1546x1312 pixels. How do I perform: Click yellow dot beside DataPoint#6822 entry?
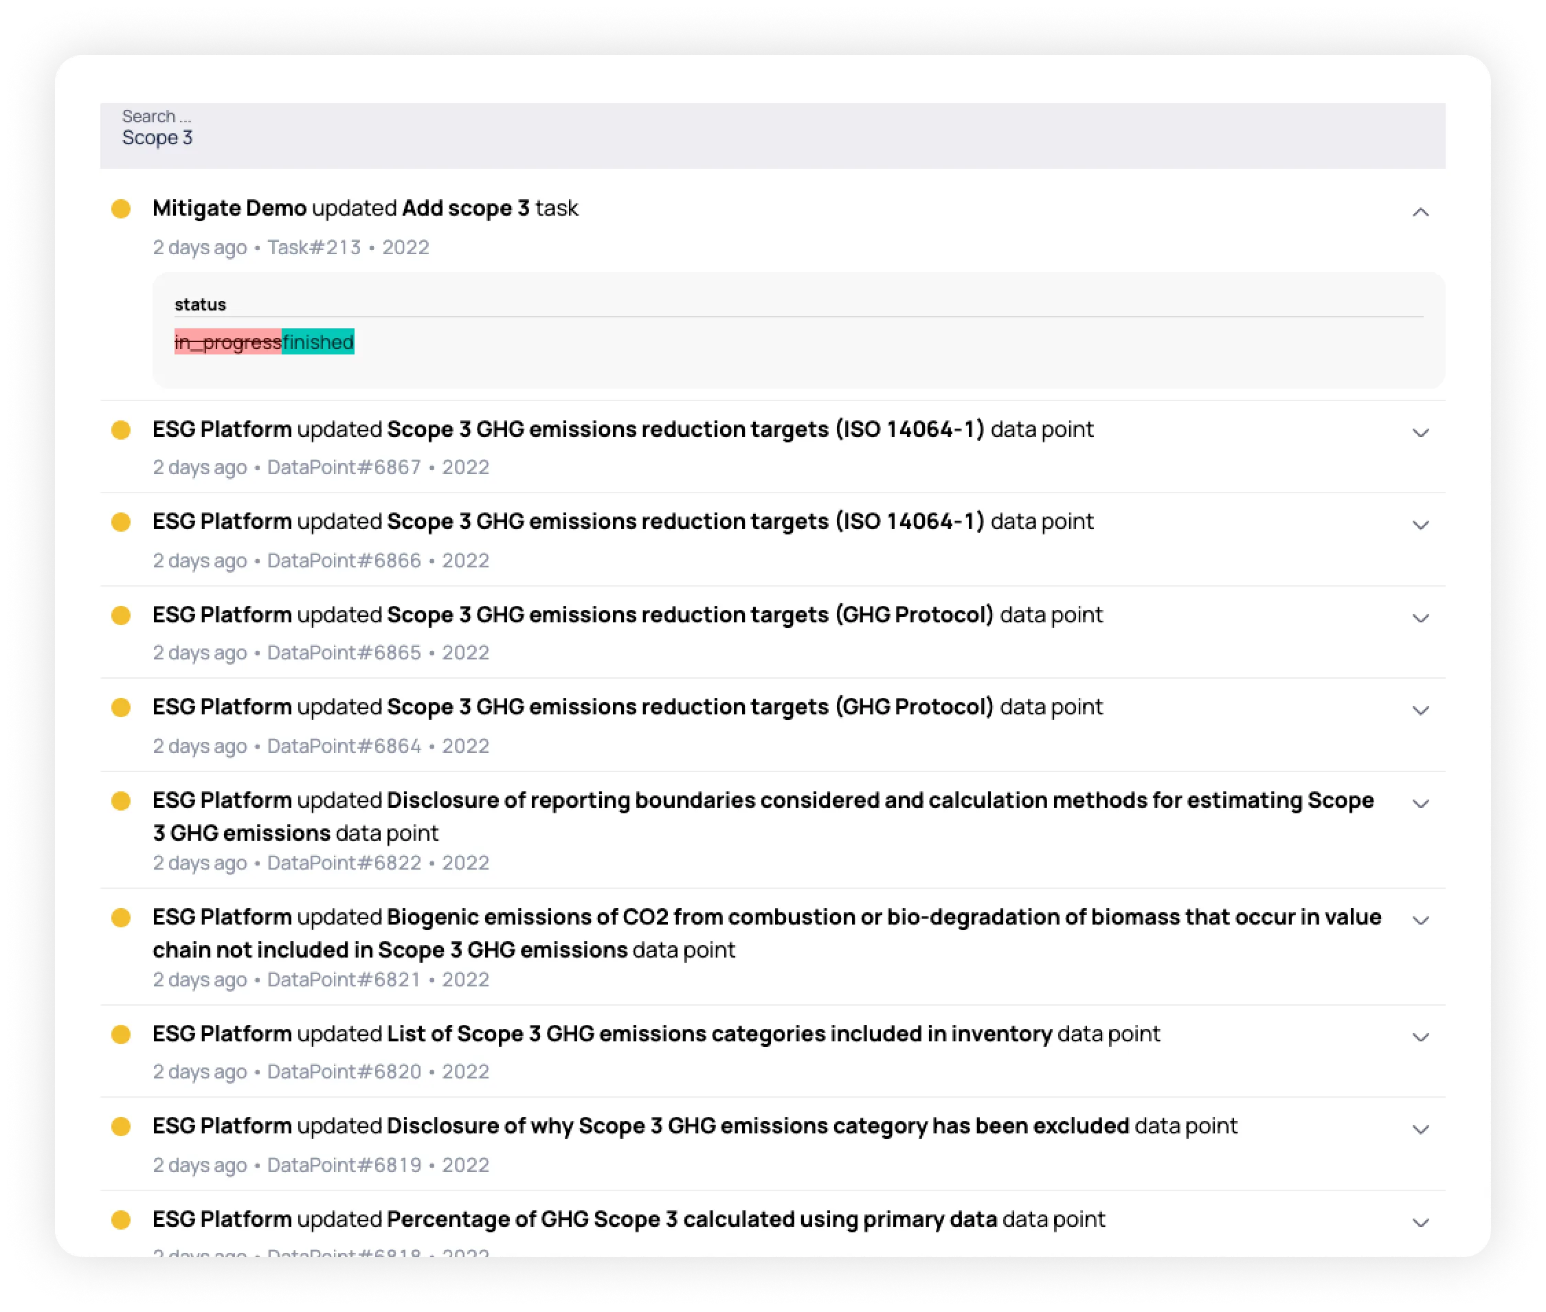[120, 800]
